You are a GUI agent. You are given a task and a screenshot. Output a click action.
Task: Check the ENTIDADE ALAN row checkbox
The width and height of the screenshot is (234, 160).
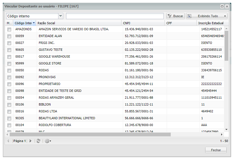click(x=9, y=36)
